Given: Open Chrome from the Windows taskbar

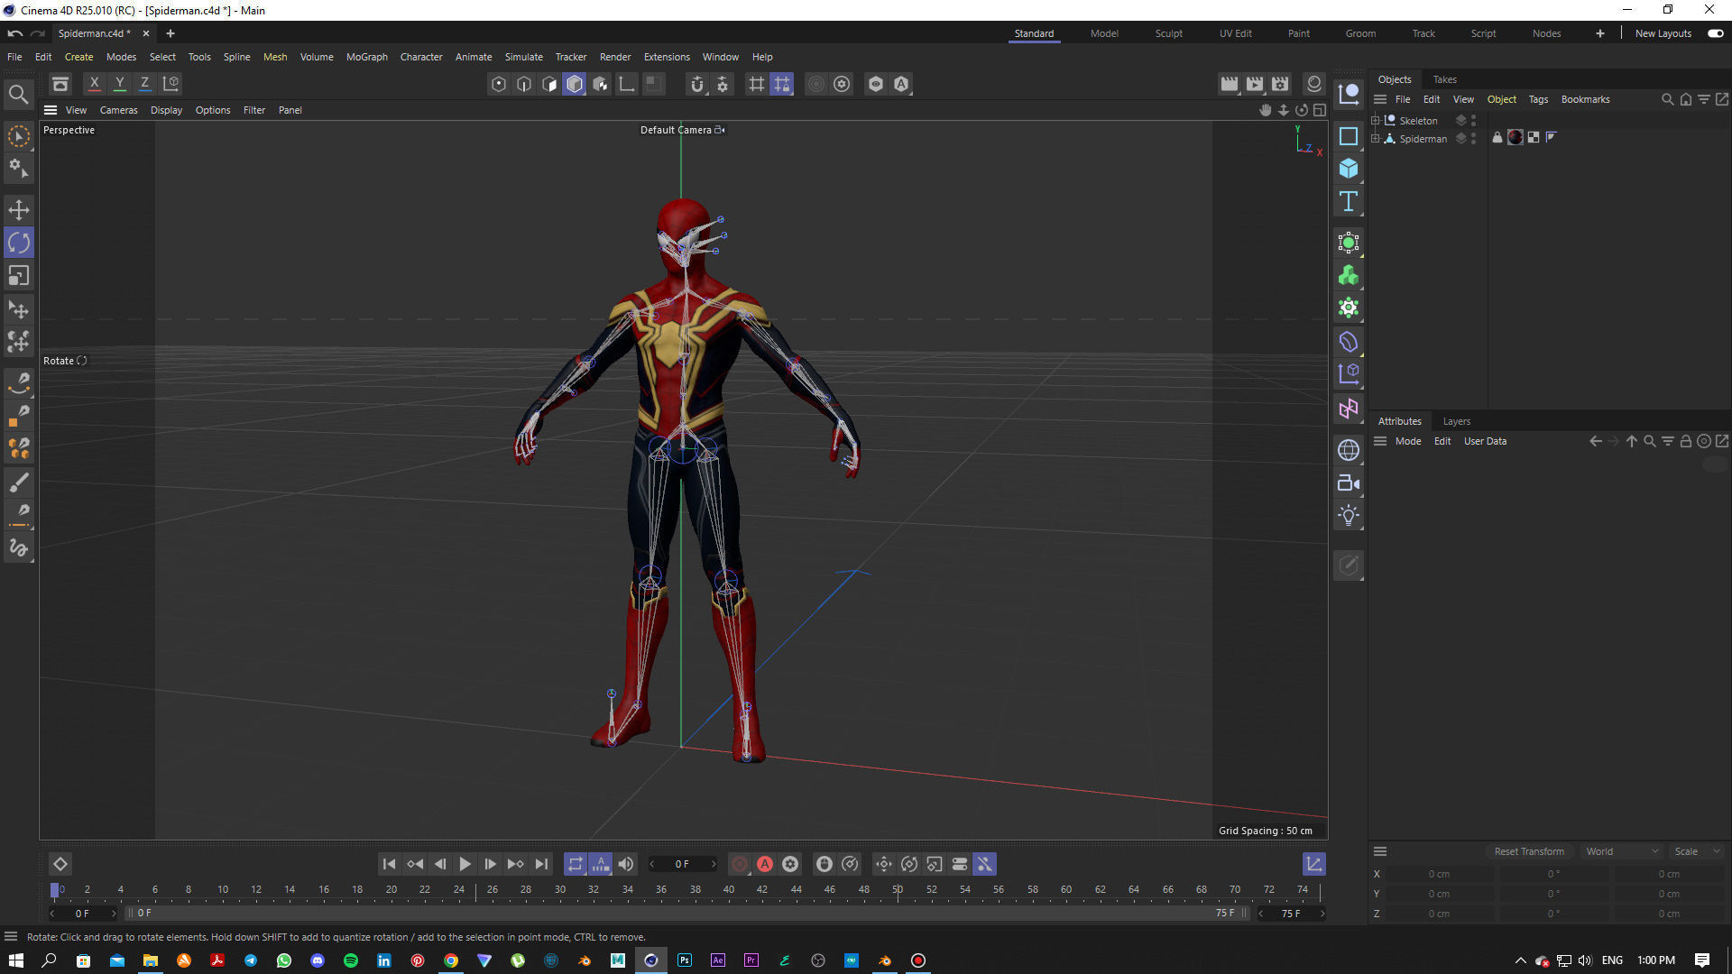Looking at the screenshot, I should click(451, 960).
